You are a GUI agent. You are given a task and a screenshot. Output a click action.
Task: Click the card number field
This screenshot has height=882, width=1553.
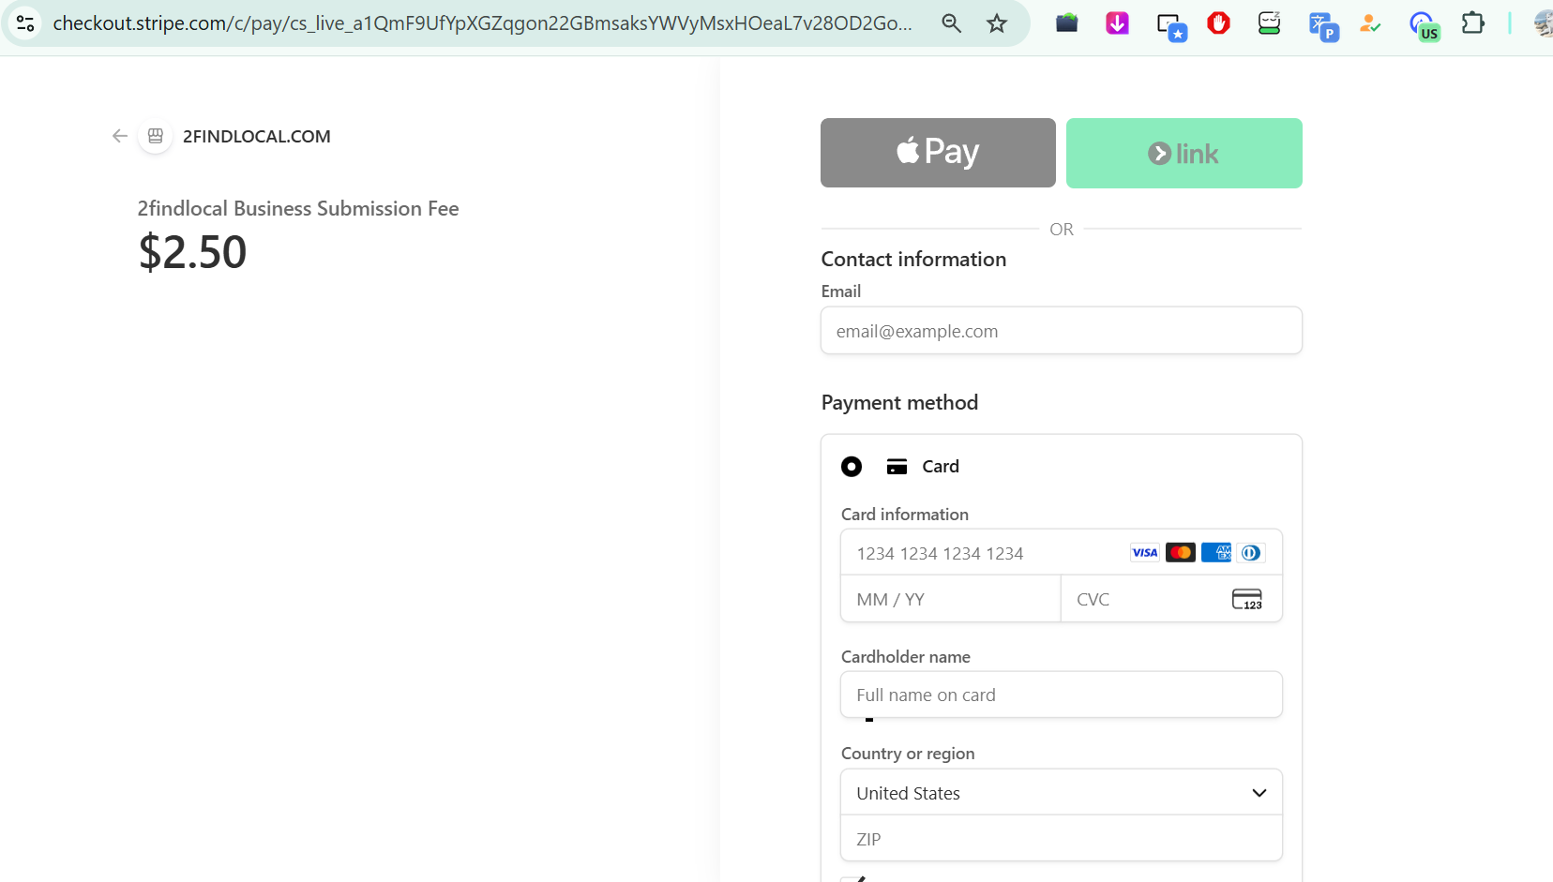[1062, 553]
